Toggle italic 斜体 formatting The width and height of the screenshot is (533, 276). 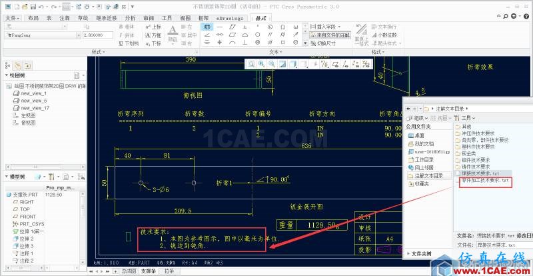127,35
